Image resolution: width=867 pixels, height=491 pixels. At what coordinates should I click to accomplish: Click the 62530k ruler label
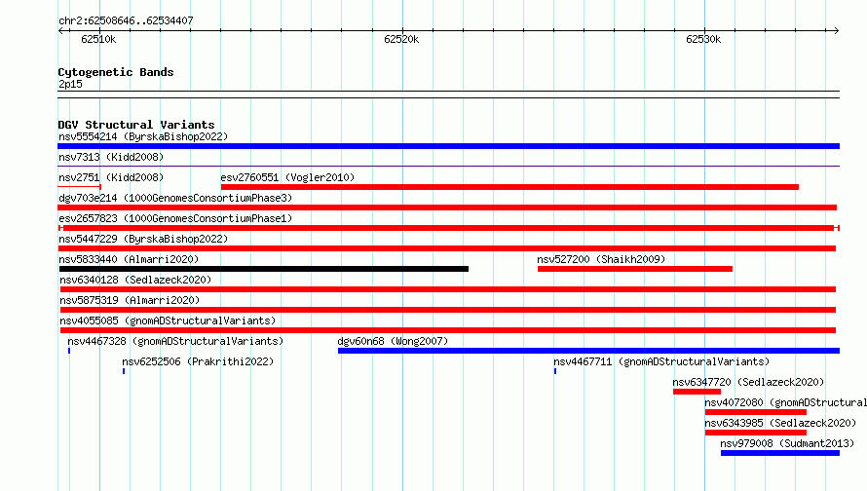tap(703, 39)
